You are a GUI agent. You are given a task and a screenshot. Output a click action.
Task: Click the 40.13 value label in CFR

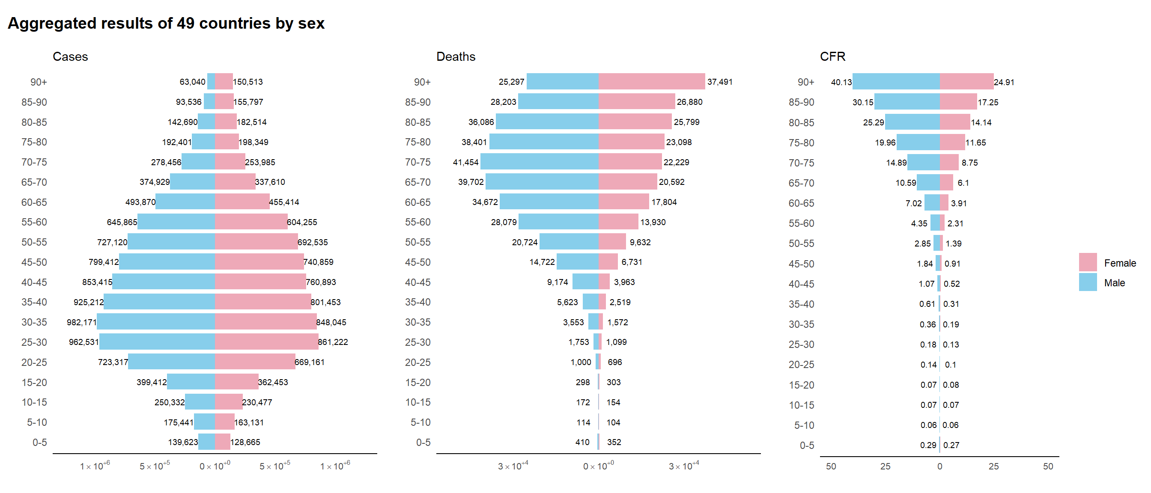coord(841,82)
